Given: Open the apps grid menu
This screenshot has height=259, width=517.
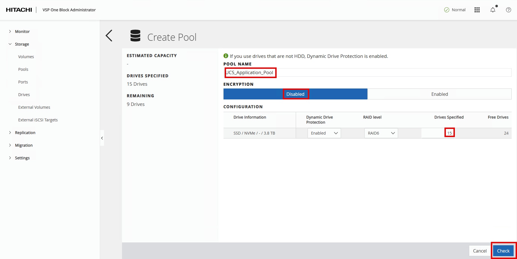Looking at the screenshot, I should (x=477, y=10).
